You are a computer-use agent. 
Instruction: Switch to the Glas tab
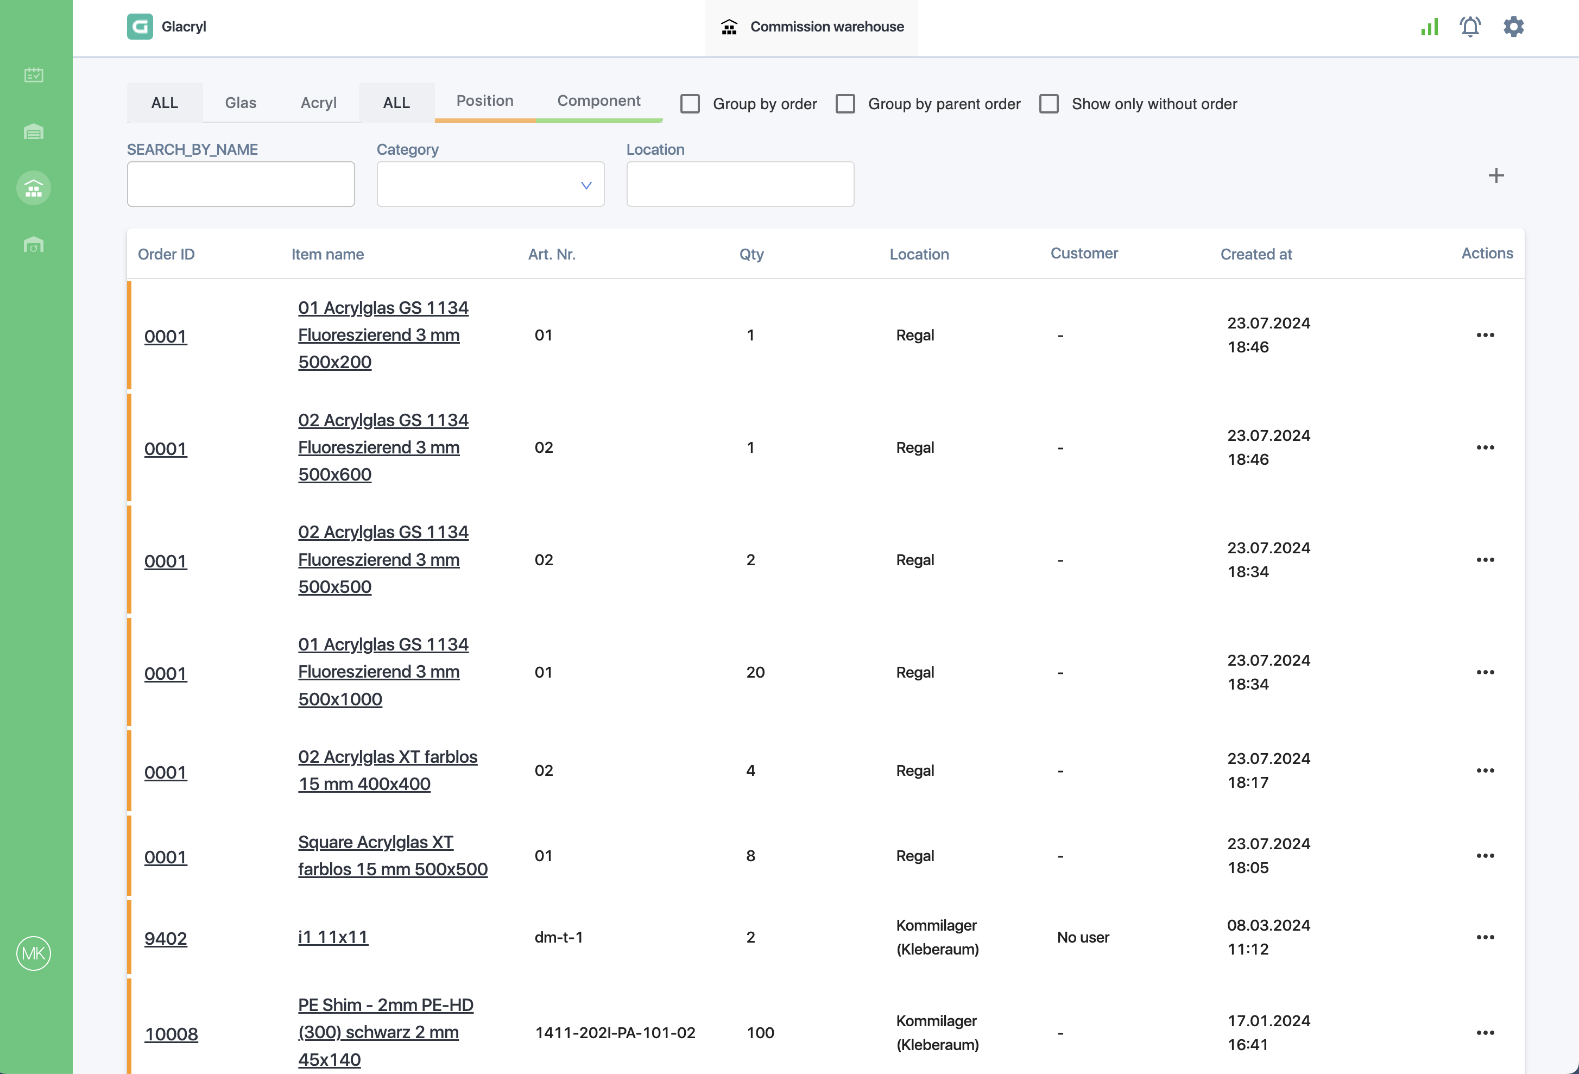coord(241,103)
